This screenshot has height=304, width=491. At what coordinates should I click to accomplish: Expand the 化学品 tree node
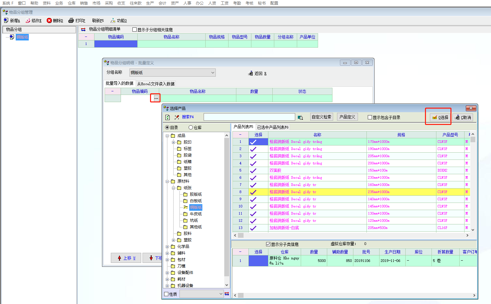pyautogui.click(x=167, y=247)
